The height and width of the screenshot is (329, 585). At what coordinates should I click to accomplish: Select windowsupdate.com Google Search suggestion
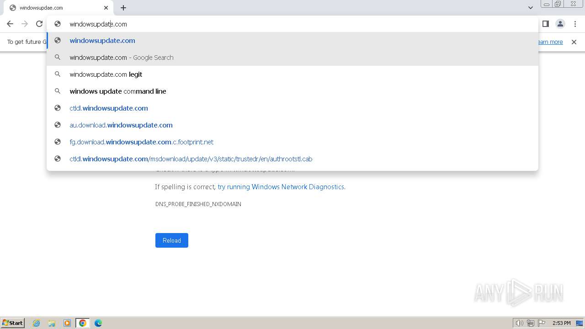[x=292, y=58]
